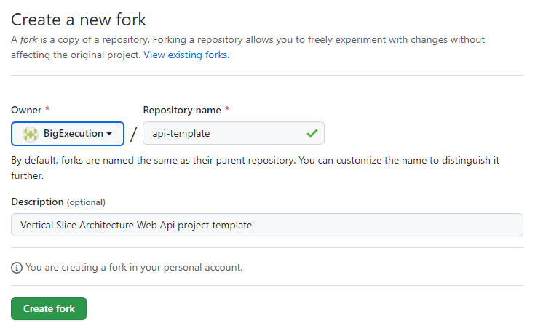
Task: Click the Description label
Action: [37, 202]
